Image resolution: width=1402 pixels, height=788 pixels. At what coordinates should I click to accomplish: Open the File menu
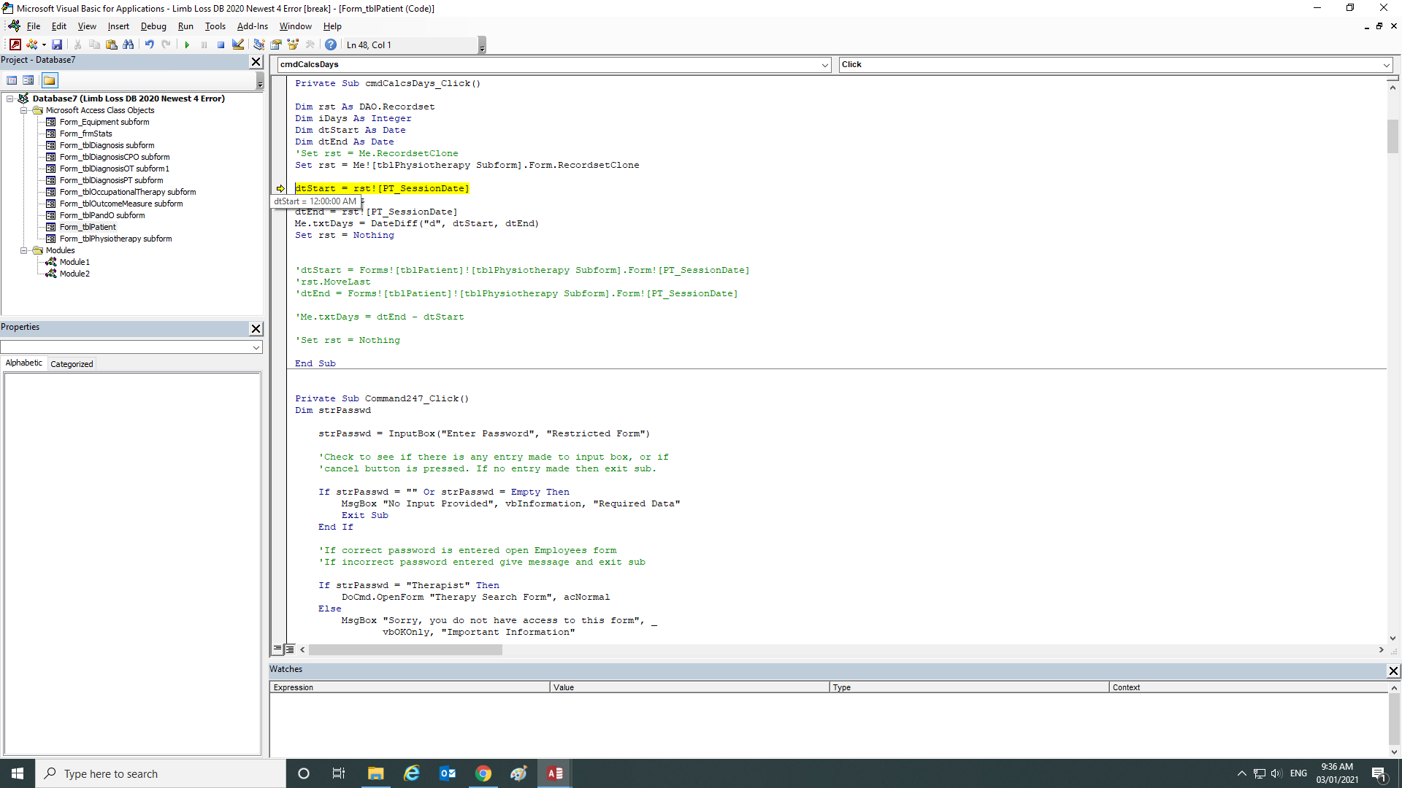[x=34, y=26]
